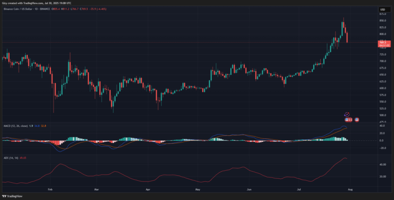394x200 pixels.
Task: Click the standalone US flag economic event icon
Action: coord(357,120)
